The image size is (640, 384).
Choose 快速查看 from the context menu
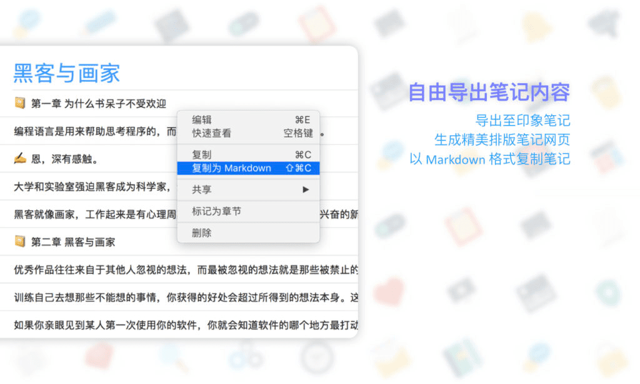point(211,133)
